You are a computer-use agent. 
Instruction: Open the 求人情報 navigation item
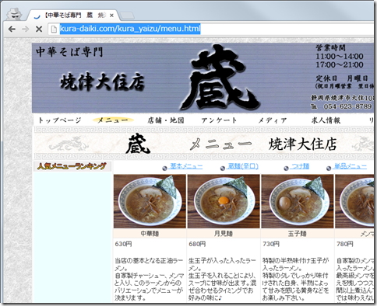point(326,120)
